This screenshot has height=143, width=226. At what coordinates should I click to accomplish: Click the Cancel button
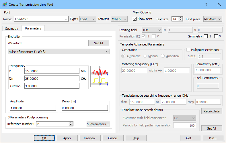click(113, 138)
